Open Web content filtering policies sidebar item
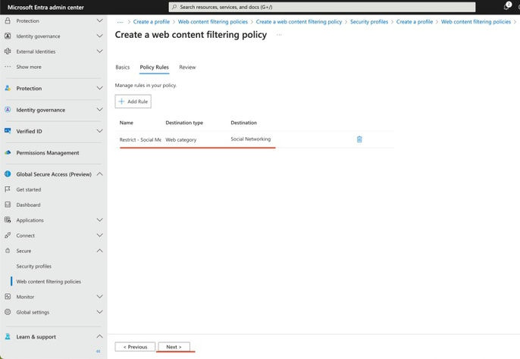520x359 pixels. tap(49, 282)
